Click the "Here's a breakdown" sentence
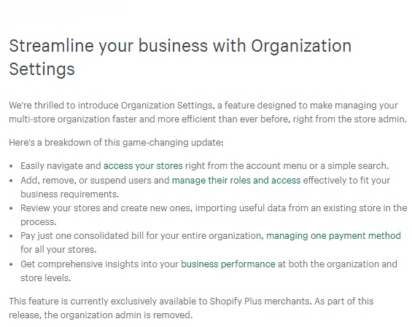The image size is (412, 327). pyautogui.click(x=116, y=143)
